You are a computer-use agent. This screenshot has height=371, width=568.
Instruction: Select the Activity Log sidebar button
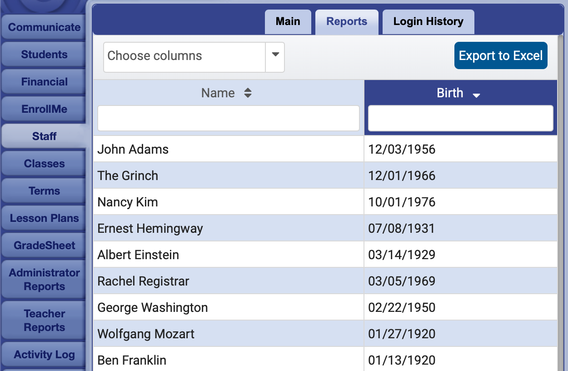[x=44, y=355]
